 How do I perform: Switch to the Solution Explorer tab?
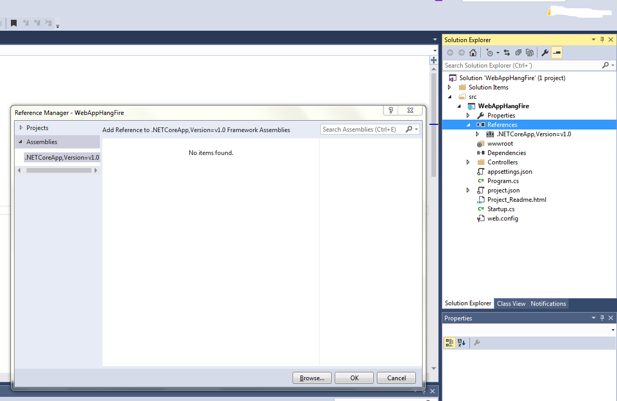pyautogui.click(x=468, y=303)
